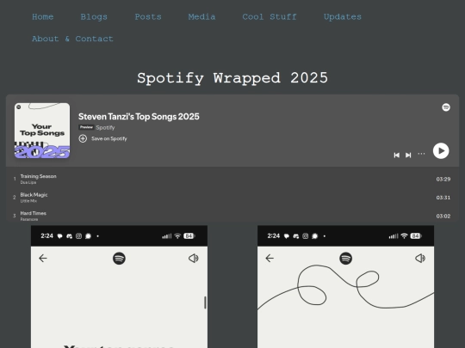Click Wi-Fi icon in right phone screenshot
465x348 pixels.
(x=404, y=235)
